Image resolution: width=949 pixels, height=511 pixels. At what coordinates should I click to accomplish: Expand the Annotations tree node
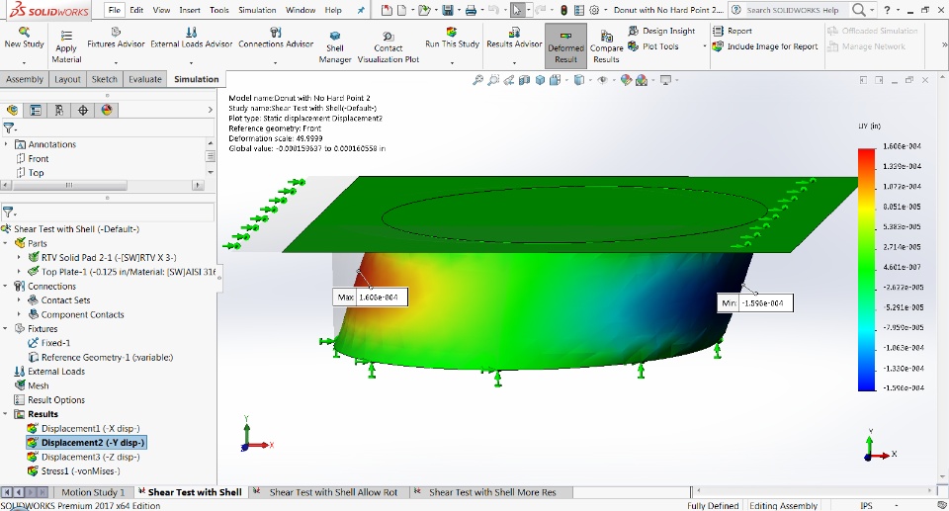(x=6, y=144)
